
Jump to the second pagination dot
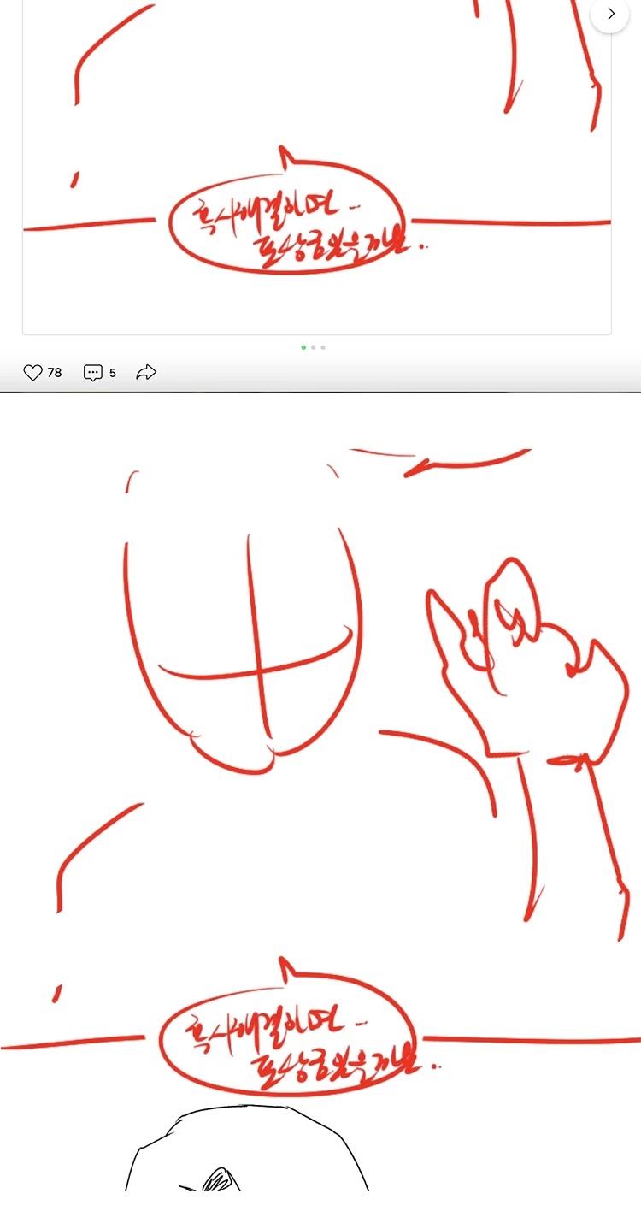tap(314, 347)
